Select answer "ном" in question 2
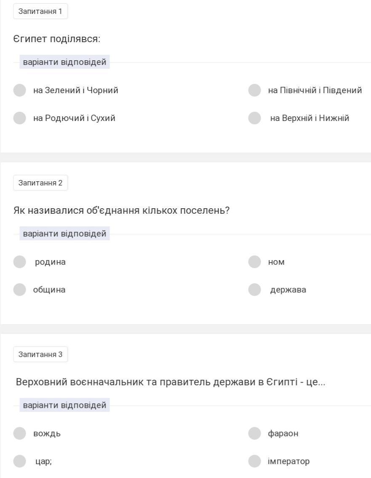The width and height of the screenshot is (371, 478). click(254, 262)
